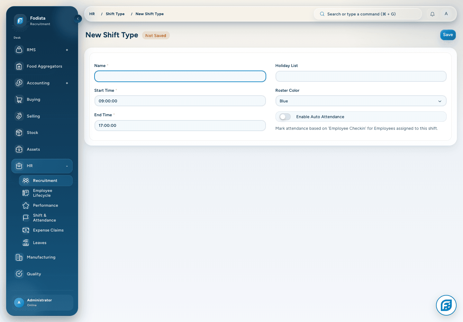Screen dimensions: 463x322
Task: Open the Manufacturing building icon
Action: 19,257
